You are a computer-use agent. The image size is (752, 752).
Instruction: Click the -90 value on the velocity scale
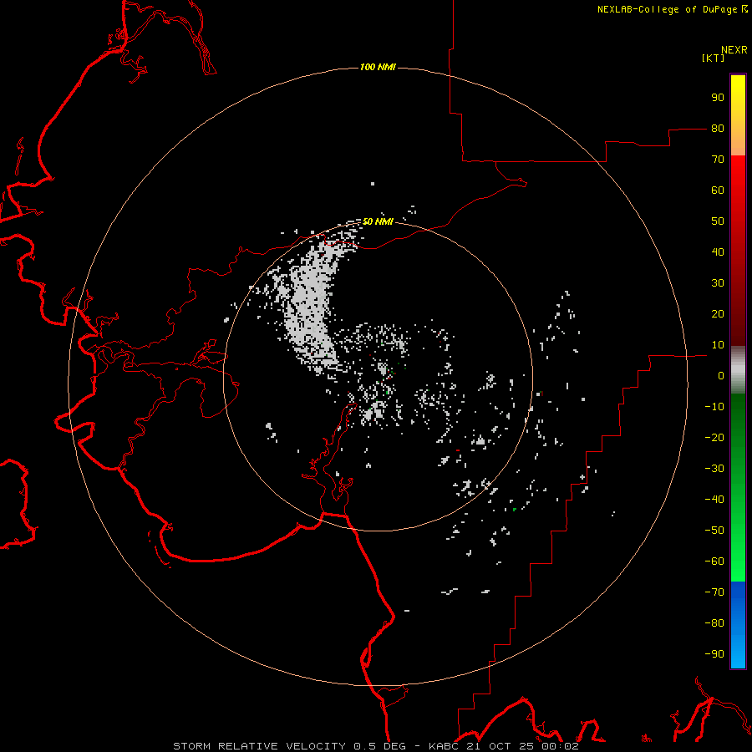(714, 654)
